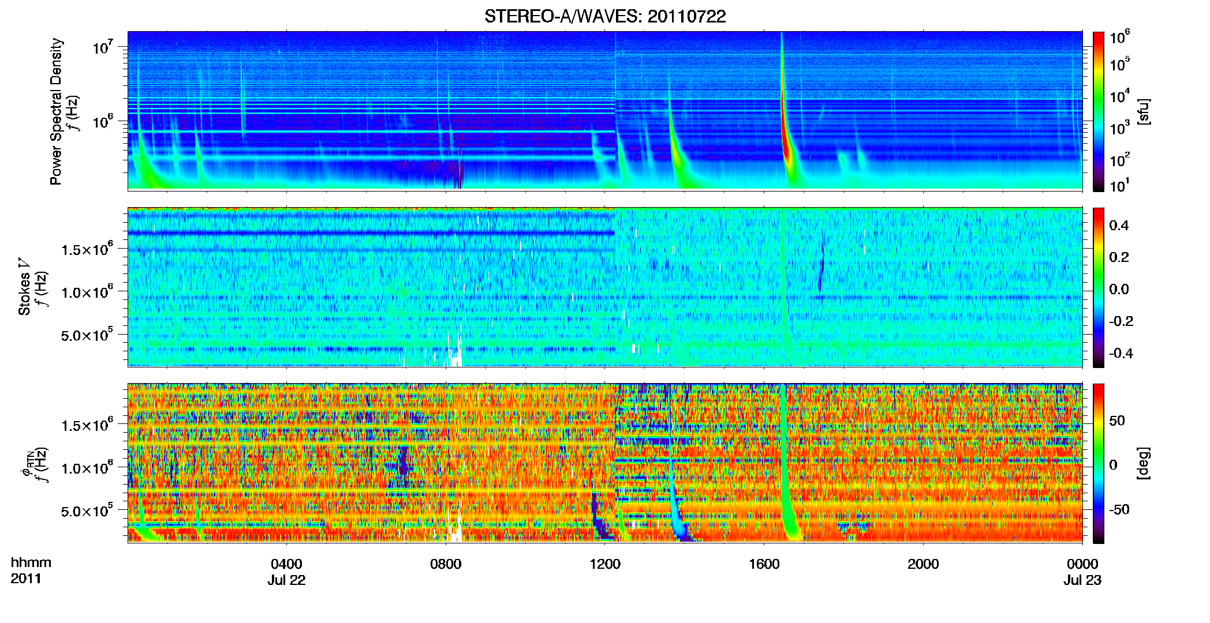Click the 1600 time axis label

(764, 564)
